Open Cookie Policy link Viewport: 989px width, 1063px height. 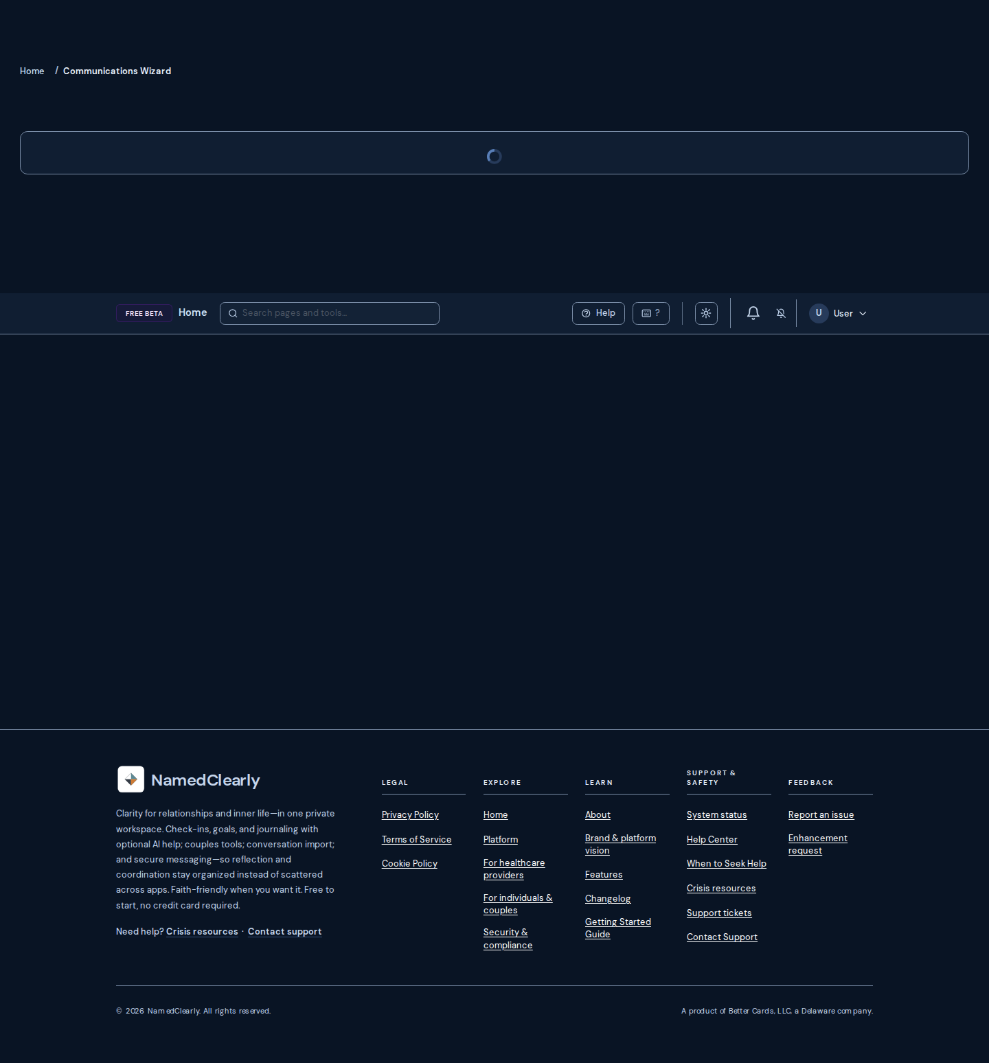[409, 863]
